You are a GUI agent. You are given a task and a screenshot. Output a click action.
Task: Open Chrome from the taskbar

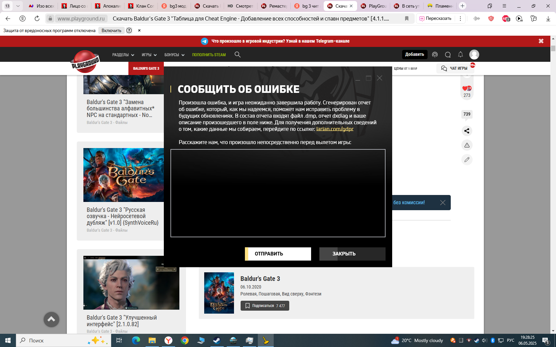(x=185, y=340)
